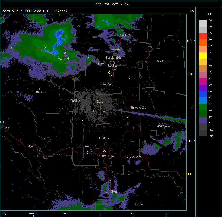Pick the blue 33-36 dBZ legend color
The image size is (222, 217).
click(x=202, y=94)
